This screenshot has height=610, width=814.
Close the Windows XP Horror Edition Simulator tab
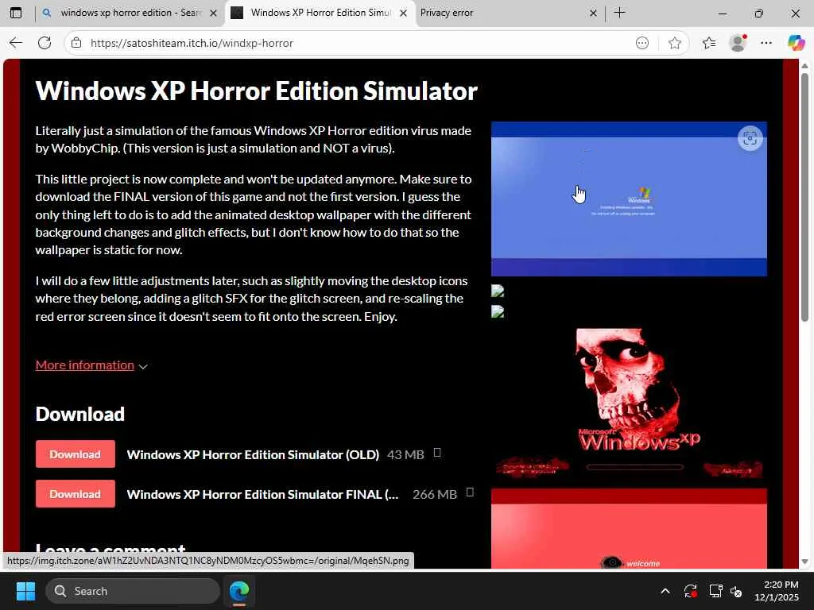403,14
